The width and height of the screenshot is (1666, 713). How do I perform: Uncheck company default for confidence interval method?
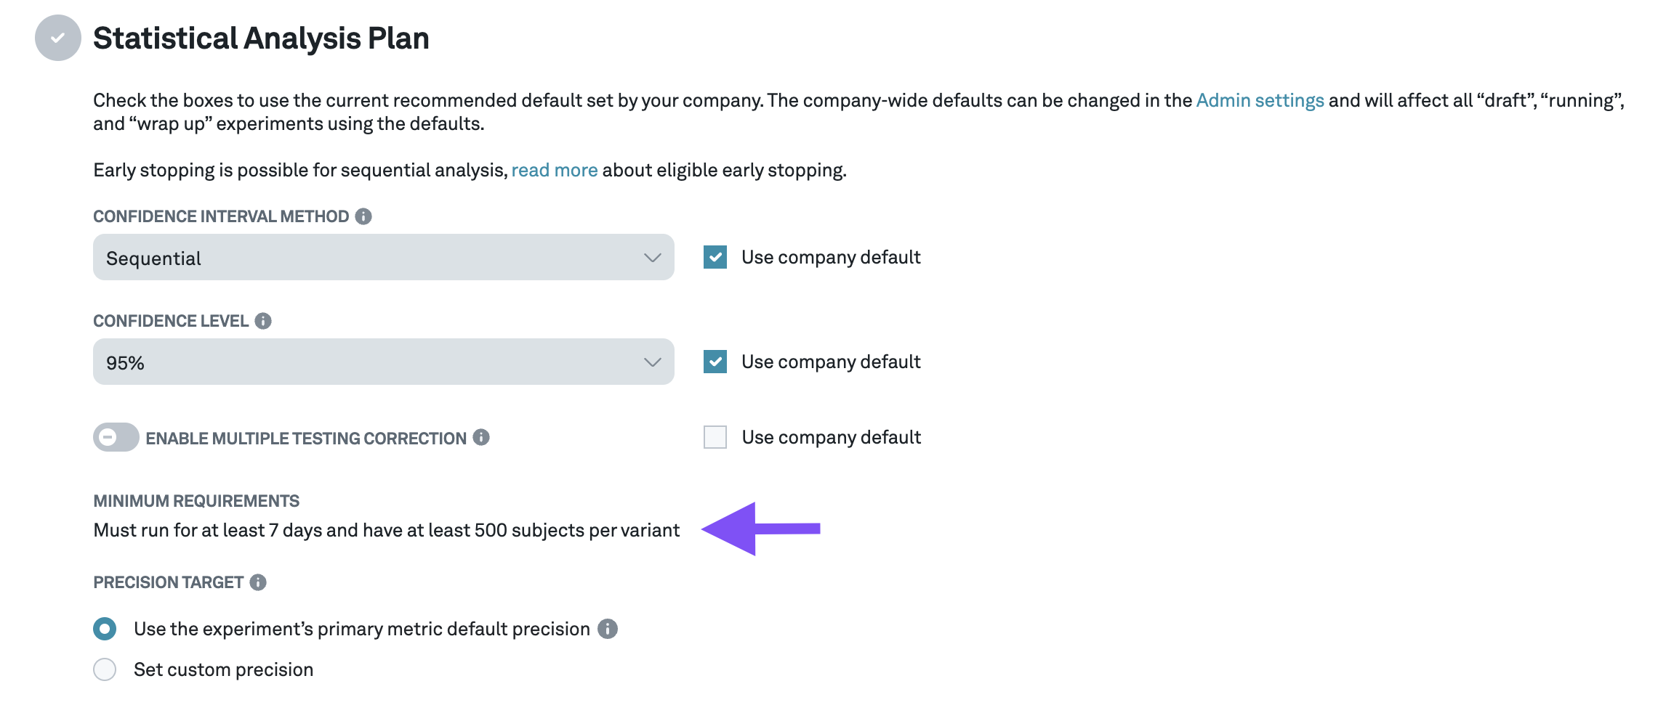tap(715, 257)
